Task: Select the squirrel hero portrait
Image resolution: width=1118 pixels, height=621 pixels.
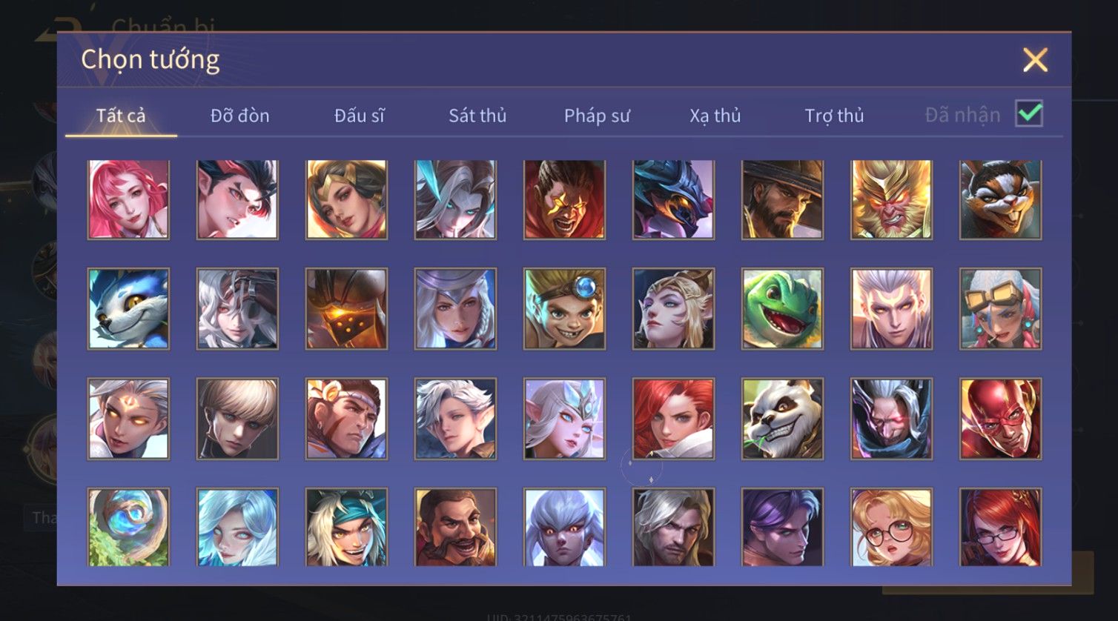Action: coord(1001,199)
